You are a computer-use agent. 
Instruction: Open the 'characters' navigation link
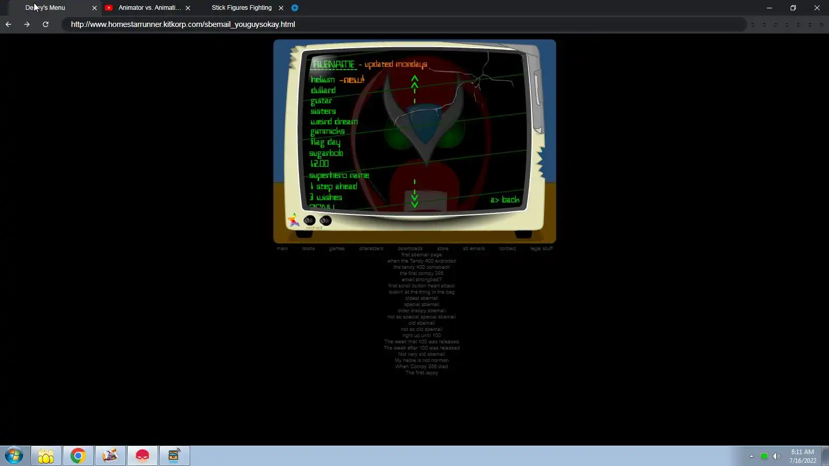pyautogui.click(x=371, y=249)
